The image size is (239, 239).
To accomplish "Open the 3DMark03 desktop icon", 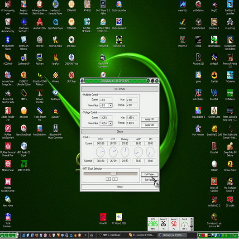I will click(72, 6).
